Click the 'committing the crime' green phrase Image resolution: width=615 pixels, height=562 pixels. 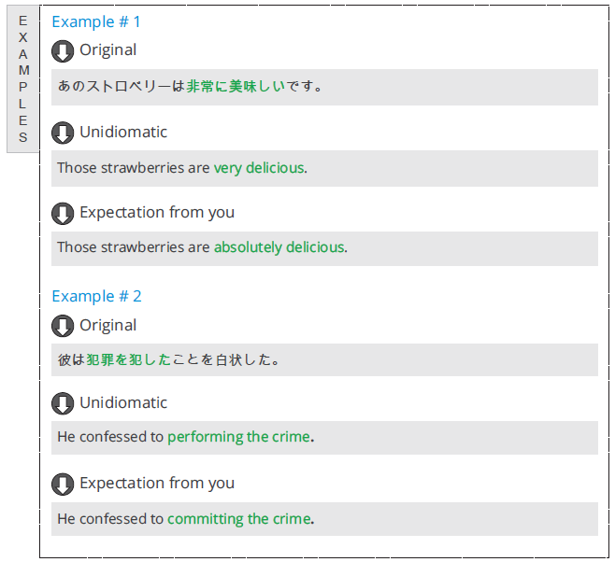pyautogui.click(x=239, y=519)
